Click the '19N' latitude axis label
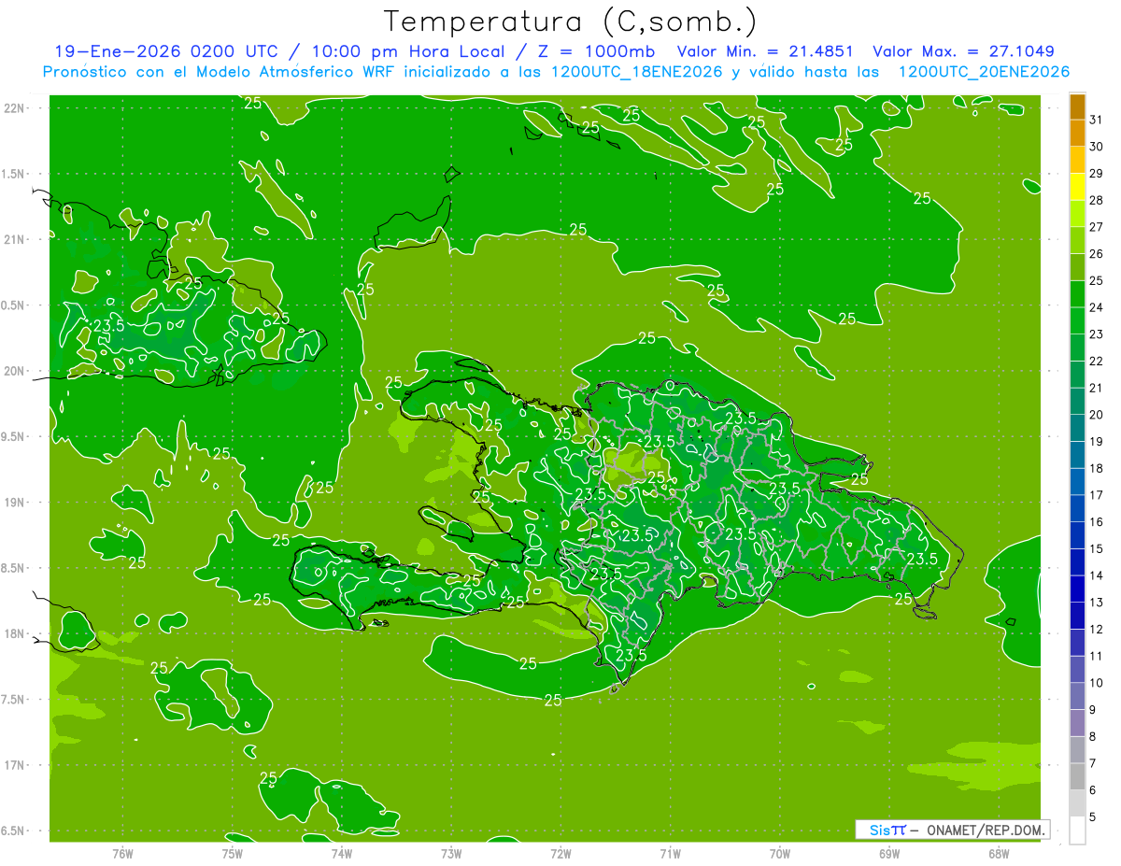Viewport: 1121px width, 866px height. pyautogui.click(x=14, y=503)
